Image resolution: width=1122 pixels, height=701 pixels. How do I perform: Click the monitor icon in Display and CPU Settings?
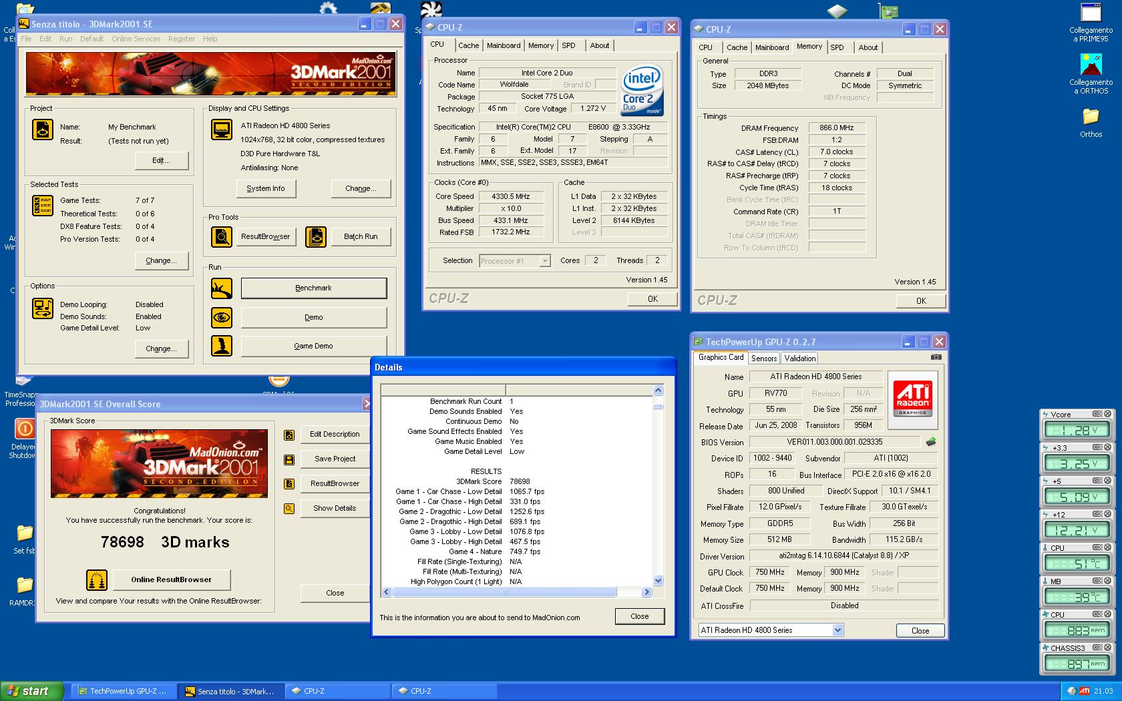(x=222, y=130)
